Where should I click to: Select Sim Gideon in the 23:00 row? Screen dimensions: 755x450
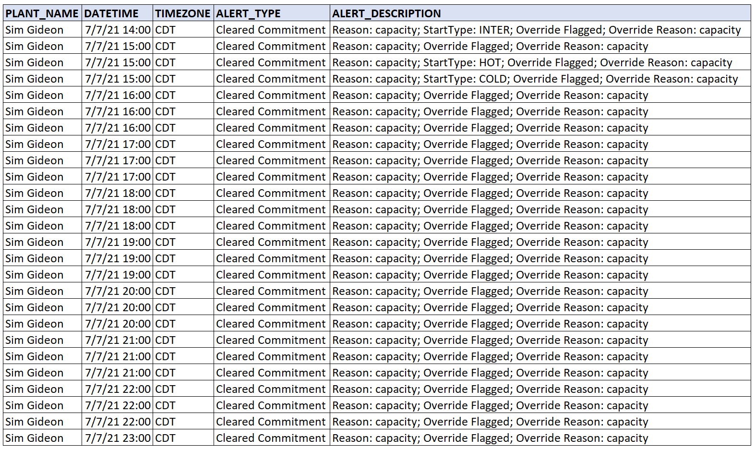(35, 438)
